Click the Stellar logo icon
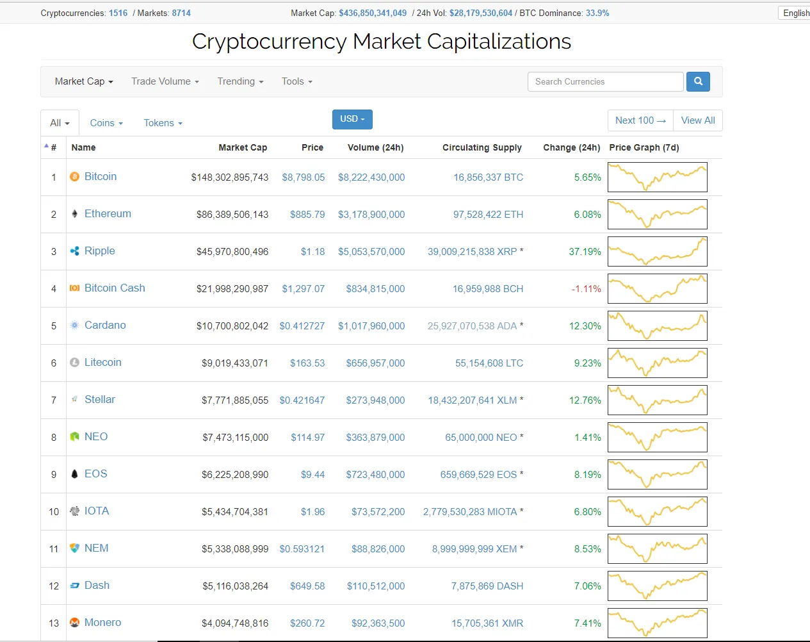The image size is (810, 642). point(74,400)
